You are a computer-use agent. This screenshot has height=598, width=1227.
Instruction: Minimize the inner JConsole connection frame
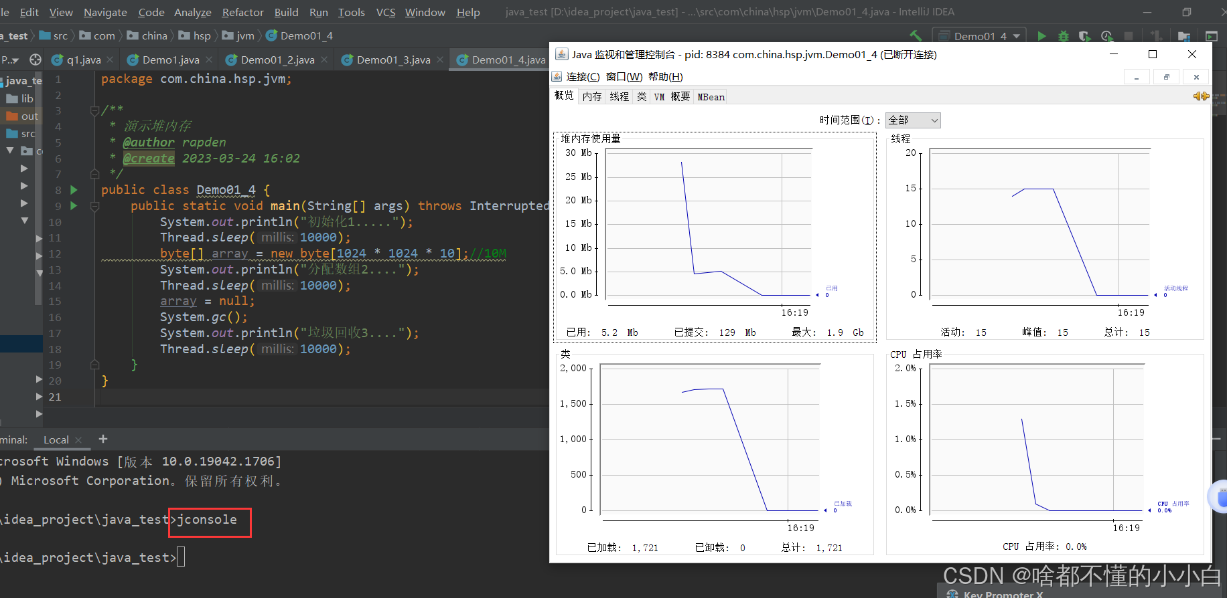(1137, 77)
